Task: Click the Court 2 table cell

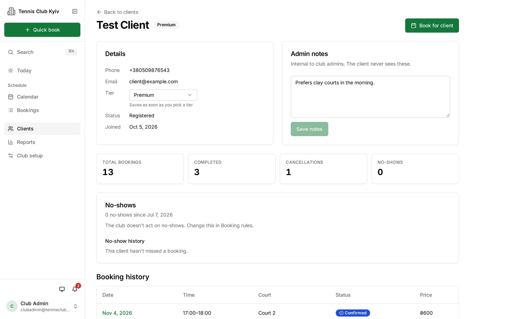Action: click(x=267, y=313)
